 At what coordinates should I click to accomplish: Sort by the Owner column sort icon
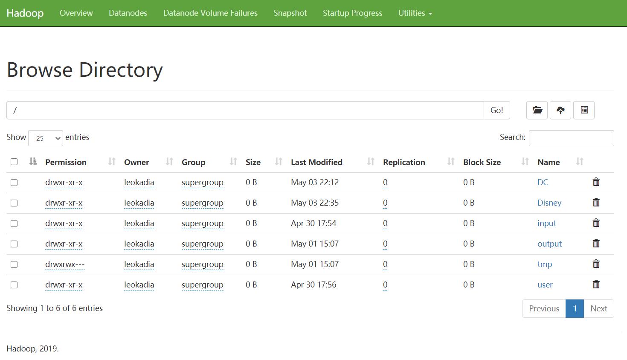[169, 162]
